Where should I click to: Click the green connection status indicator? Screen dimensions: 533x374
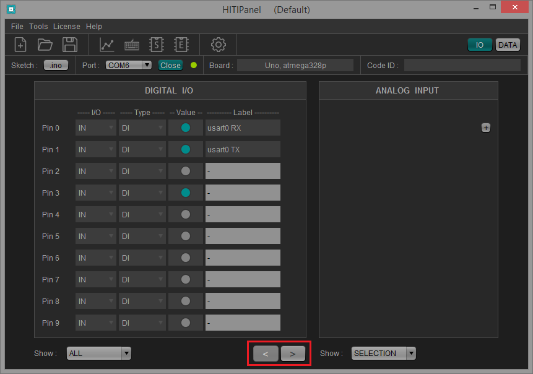pyautogui.click(x=194, y=65)
